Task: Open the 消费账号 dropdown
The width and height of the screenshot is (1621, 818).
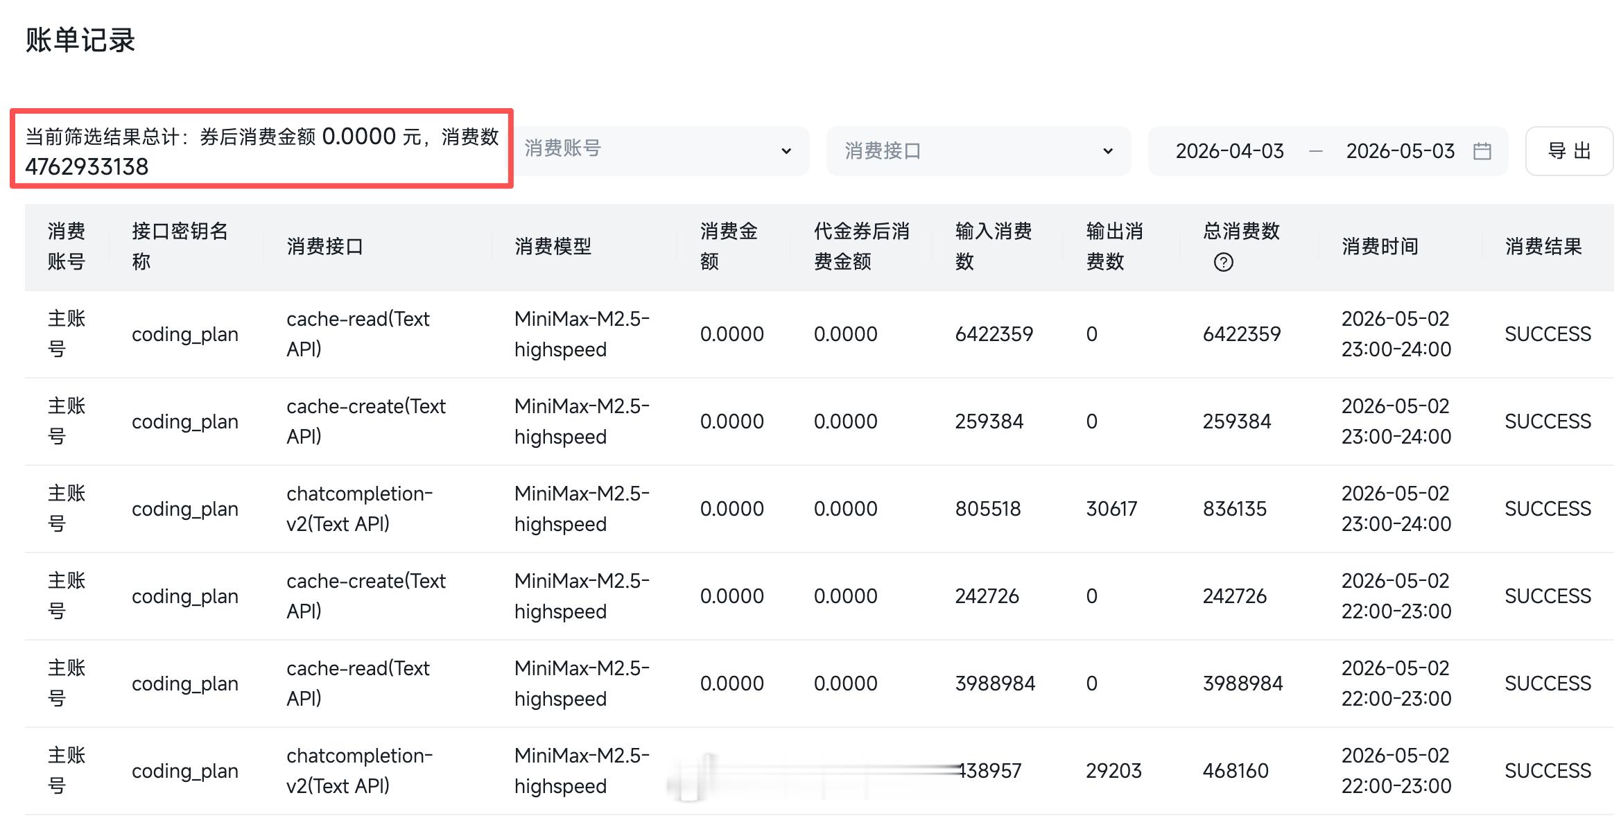Action: coord(661,150)
